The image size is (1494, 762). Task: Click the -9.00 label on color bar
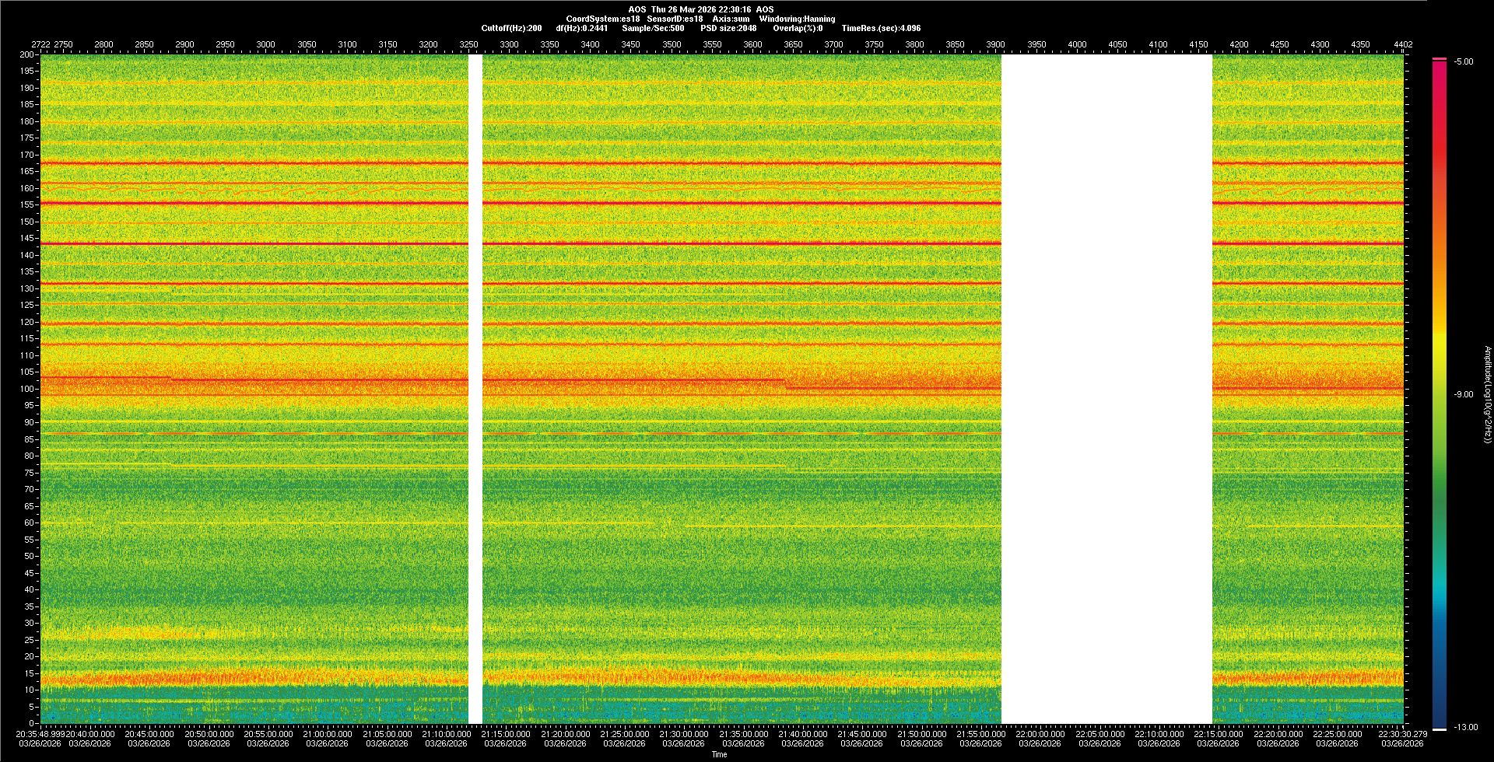(1463, 394)
